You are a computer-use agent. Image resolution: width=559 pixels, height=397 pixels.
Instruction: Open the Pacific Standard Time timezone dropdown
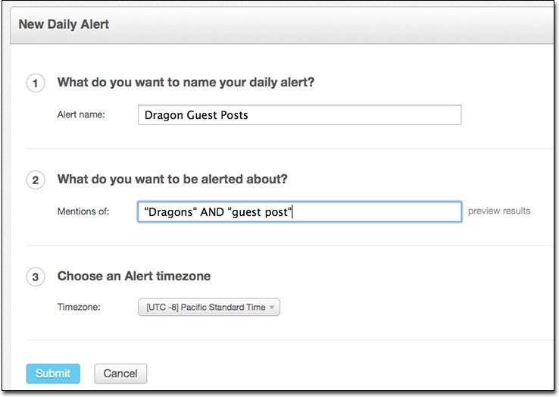(208, 307)
